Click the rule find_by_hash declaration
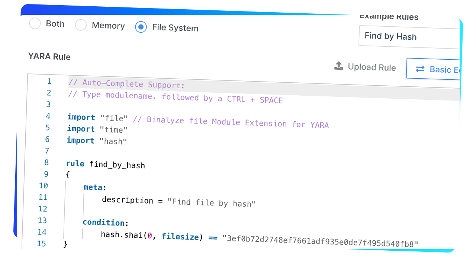476x267 pixels. [x=106, y=164]
